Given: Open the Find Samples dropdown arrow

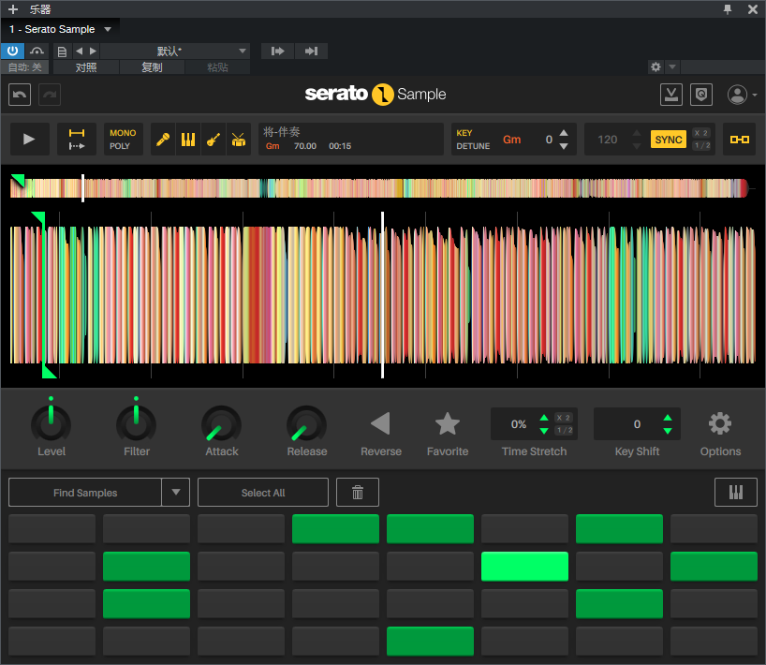Looking at the screenshot, I should click(176, 492).
